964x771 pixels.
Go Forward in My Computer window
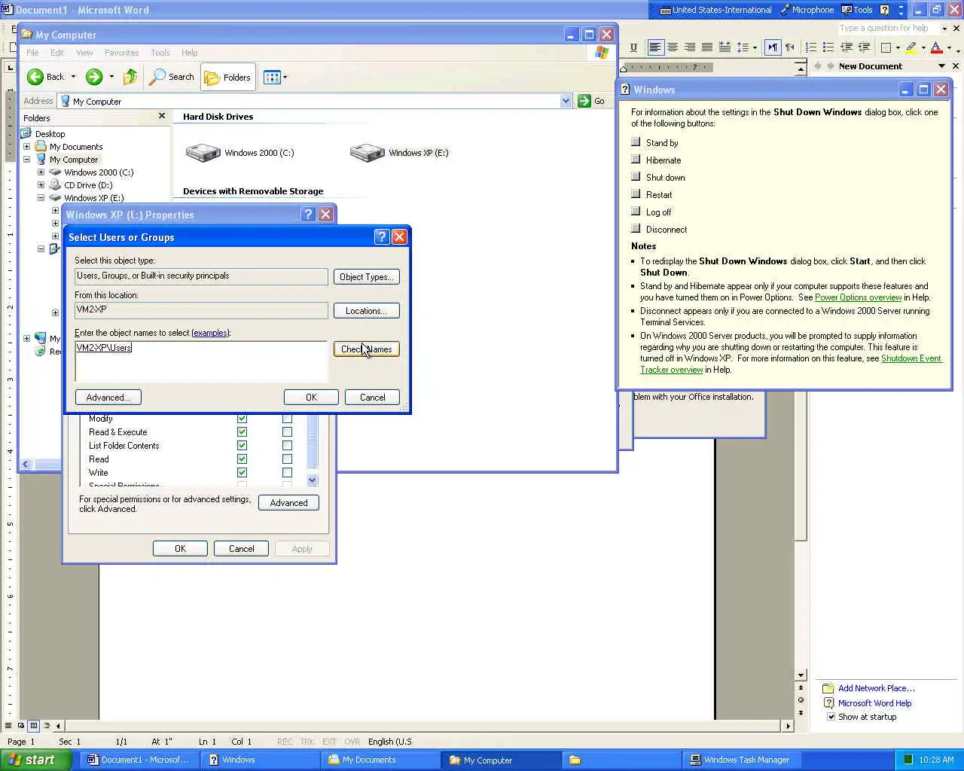93,77
